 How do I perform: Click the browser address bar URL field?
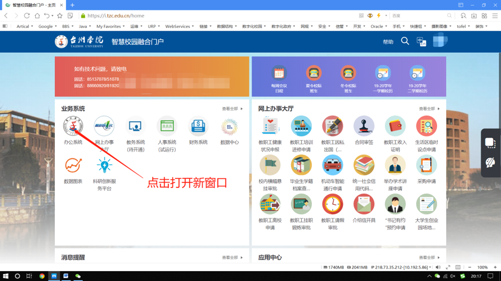click(214, 16)
